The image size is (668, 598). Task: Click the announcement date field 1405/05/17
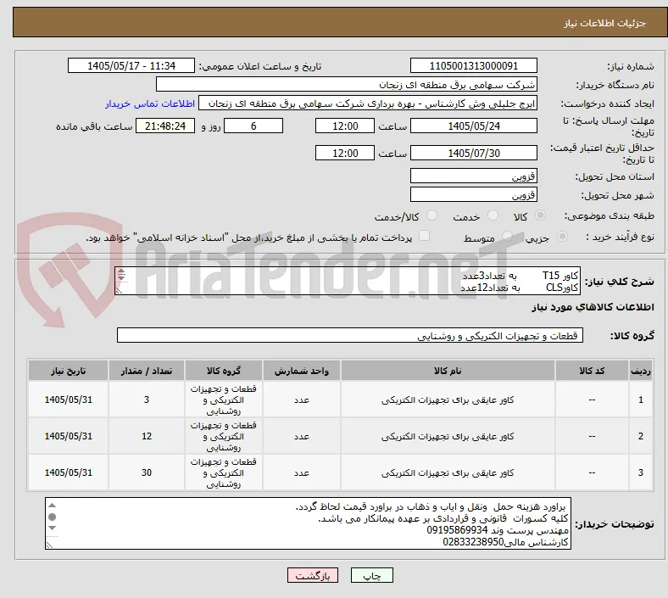[x=131, y=65]
